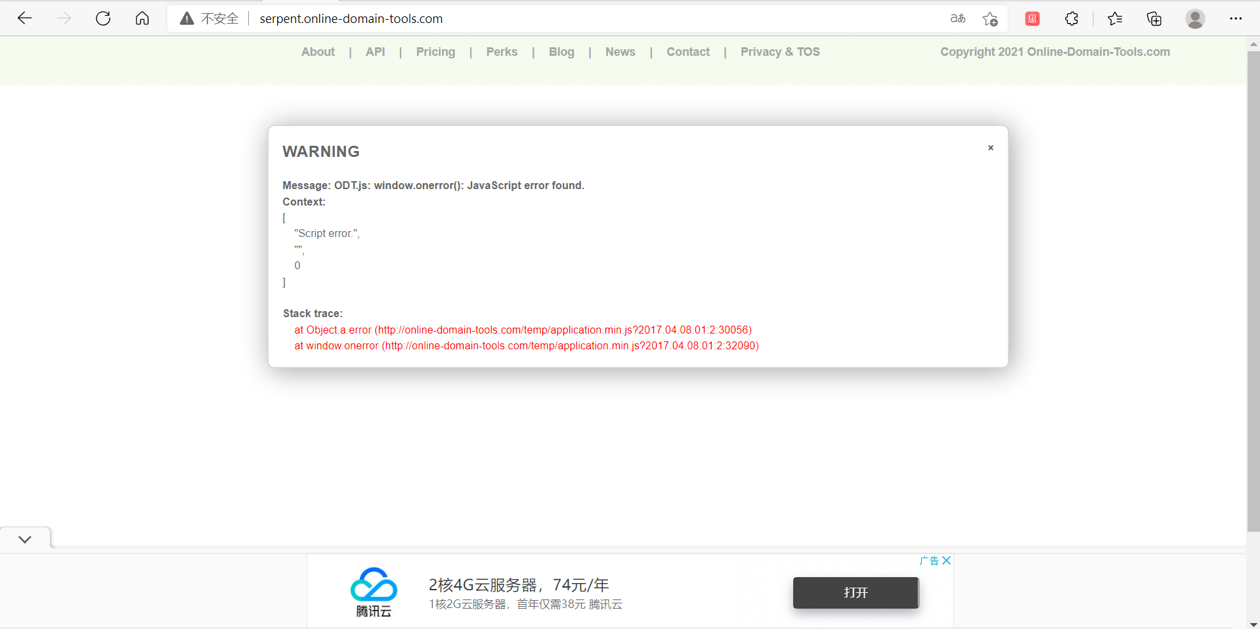
Task: Click the ad headline 2核4G云服务器
Action: point(519,584)
